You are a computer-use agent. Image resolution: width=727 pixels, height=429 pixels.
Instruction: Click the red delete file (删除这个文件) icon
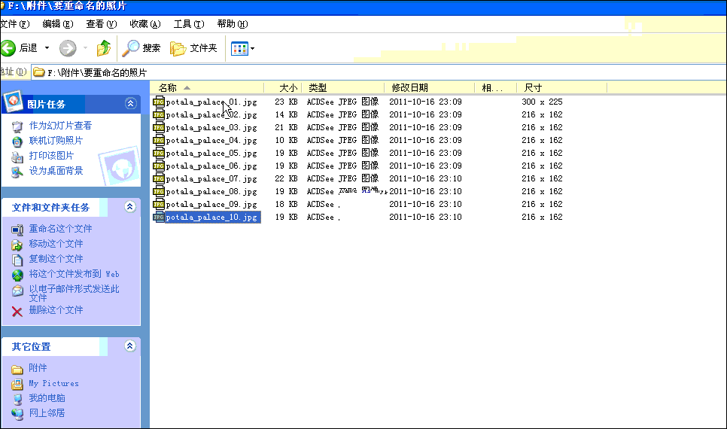(17, 311)
